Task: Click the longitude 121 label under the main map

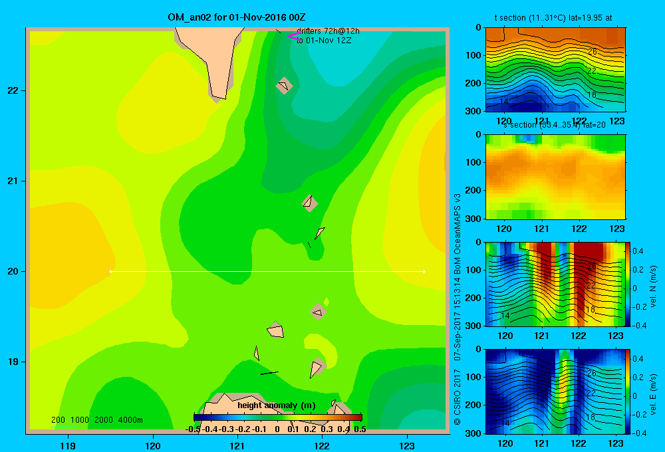Action: [x=237, y=445]
